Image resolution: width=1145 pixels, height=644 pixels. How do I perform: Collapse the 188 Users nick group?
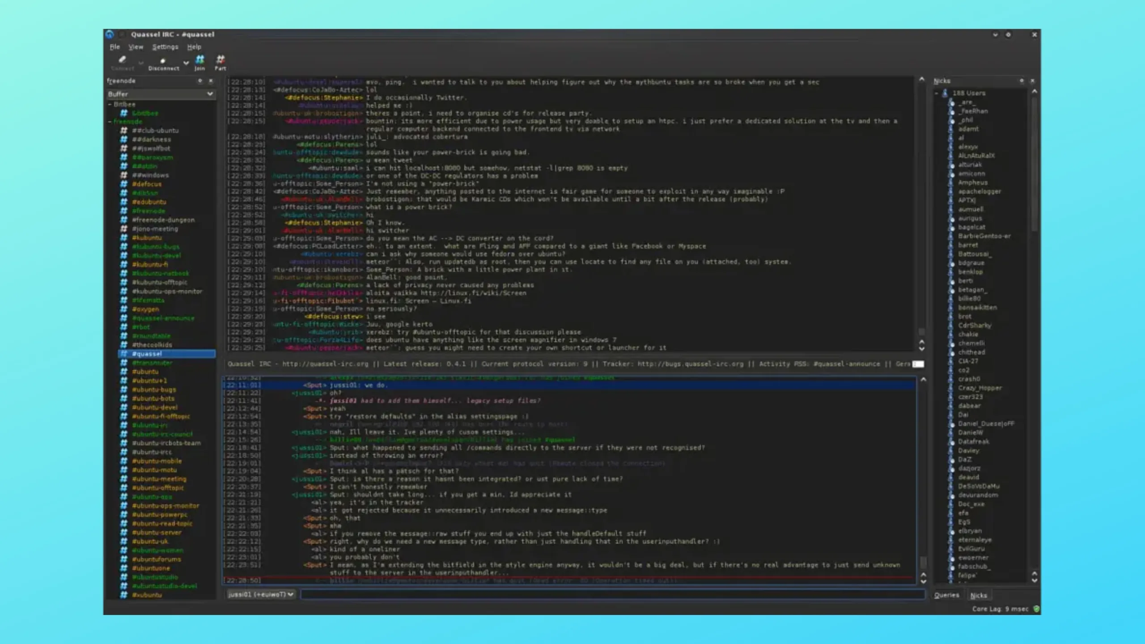[x=937, y=93]
